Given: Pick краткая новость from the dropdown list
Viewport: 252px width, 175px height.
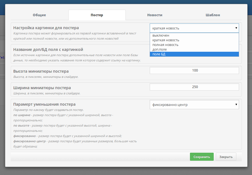Looking at the screenshot, I should [x=166, y=40].
